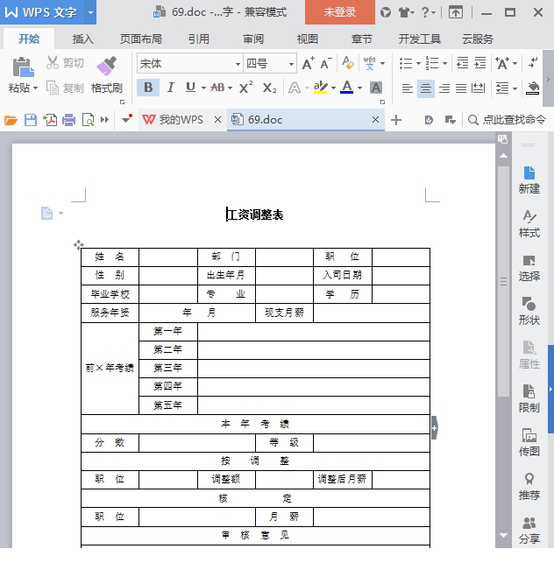554x570 pixels.
Task: Open the New document sidebar tool
Action: point(529,179)
